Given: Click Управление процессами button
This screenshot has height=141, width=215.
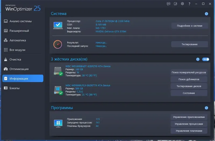Looking at the screenshot, I should click(189, 124).
